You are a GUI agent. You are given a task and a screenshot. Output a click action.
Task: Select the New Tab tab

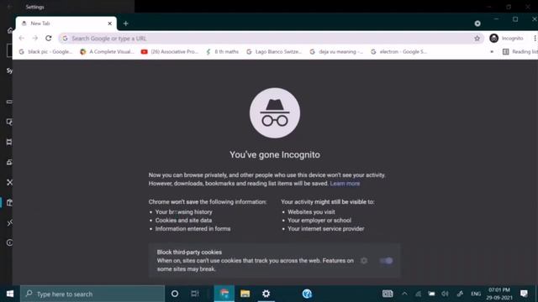click(66, 23)
